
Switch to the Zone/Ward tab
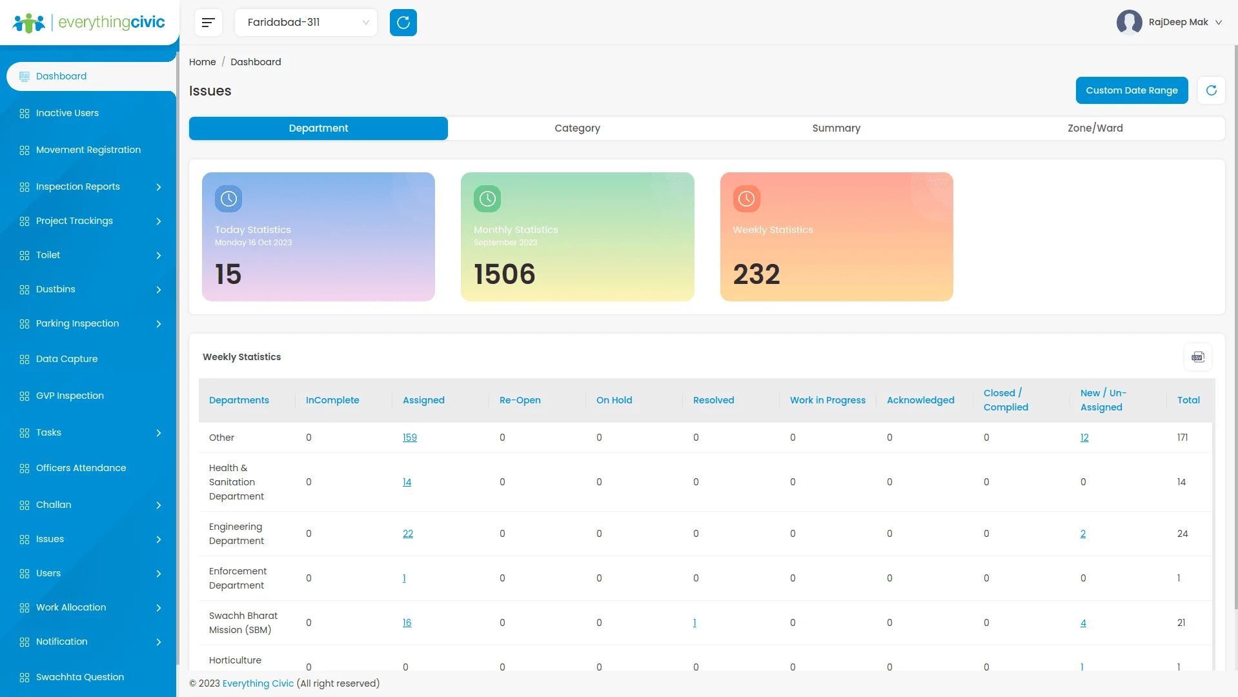tap(1095, 128)
